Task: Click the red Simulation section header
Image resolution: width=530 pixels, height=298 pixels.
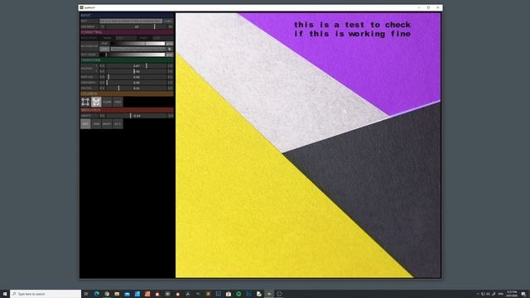Action: pos(127,110)
